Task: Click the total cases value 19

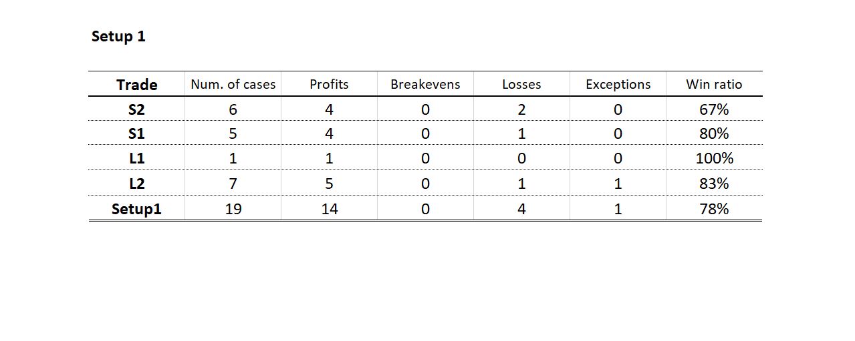Action: tap(233, 210)
